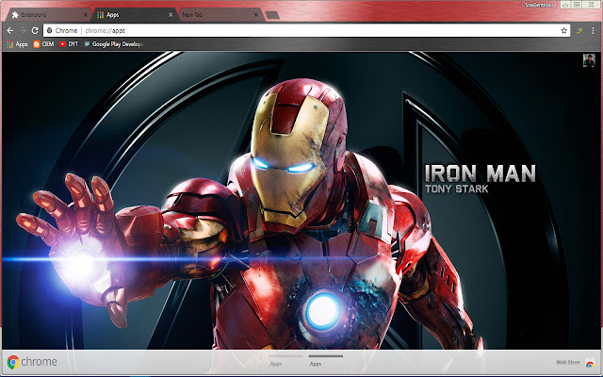Bookmark this page with the star icon
The width and height of the screenshot is (603, 377).
click(x=563, y=30)
